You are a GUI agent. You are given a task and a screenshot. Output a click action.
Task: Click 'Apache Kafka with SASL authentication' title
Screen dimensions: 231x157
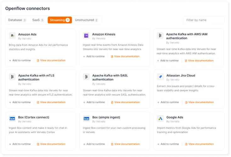click(110, 78)
